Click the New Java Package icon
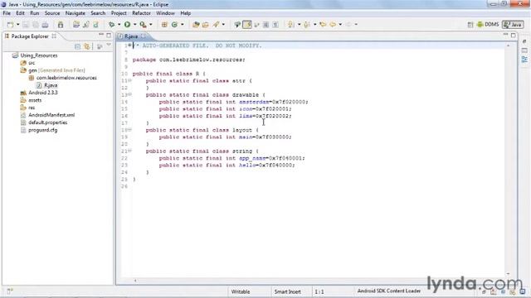 164,25
